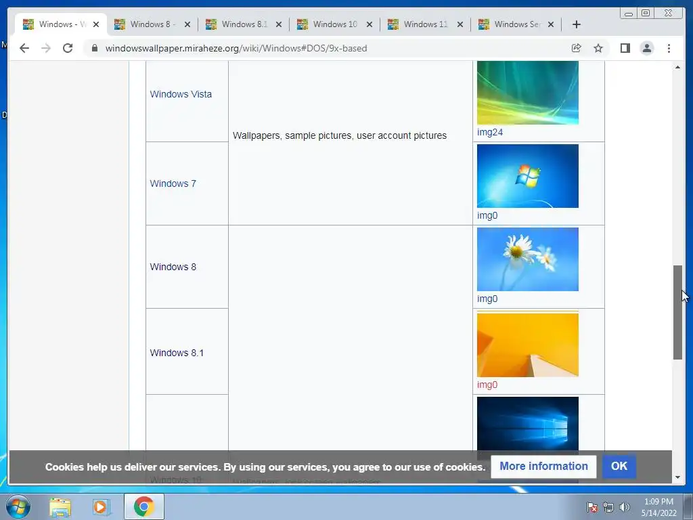Click the scrollbar down arrow

pos(677,477)
